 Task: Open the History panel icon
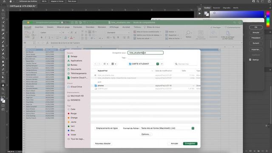[x=199, y=9]
